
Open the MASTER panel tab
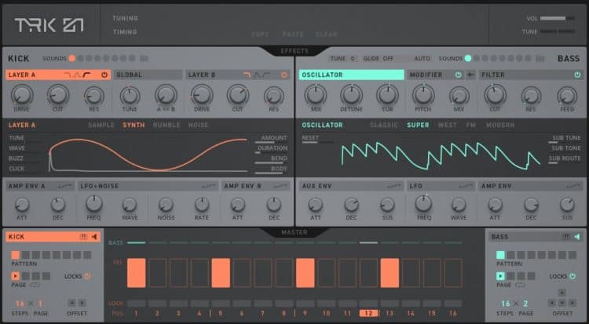[x=294, y=232]
